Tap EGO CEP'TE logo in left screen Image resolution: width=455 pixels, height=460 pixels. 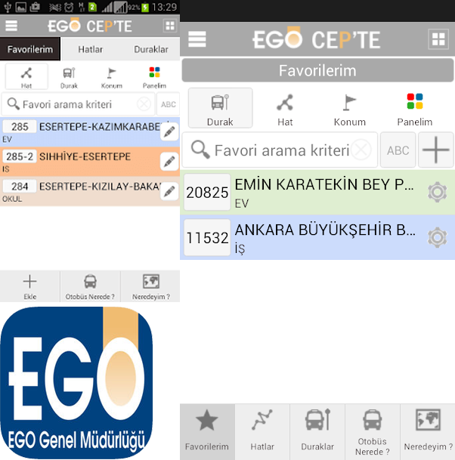pos(90,26)
